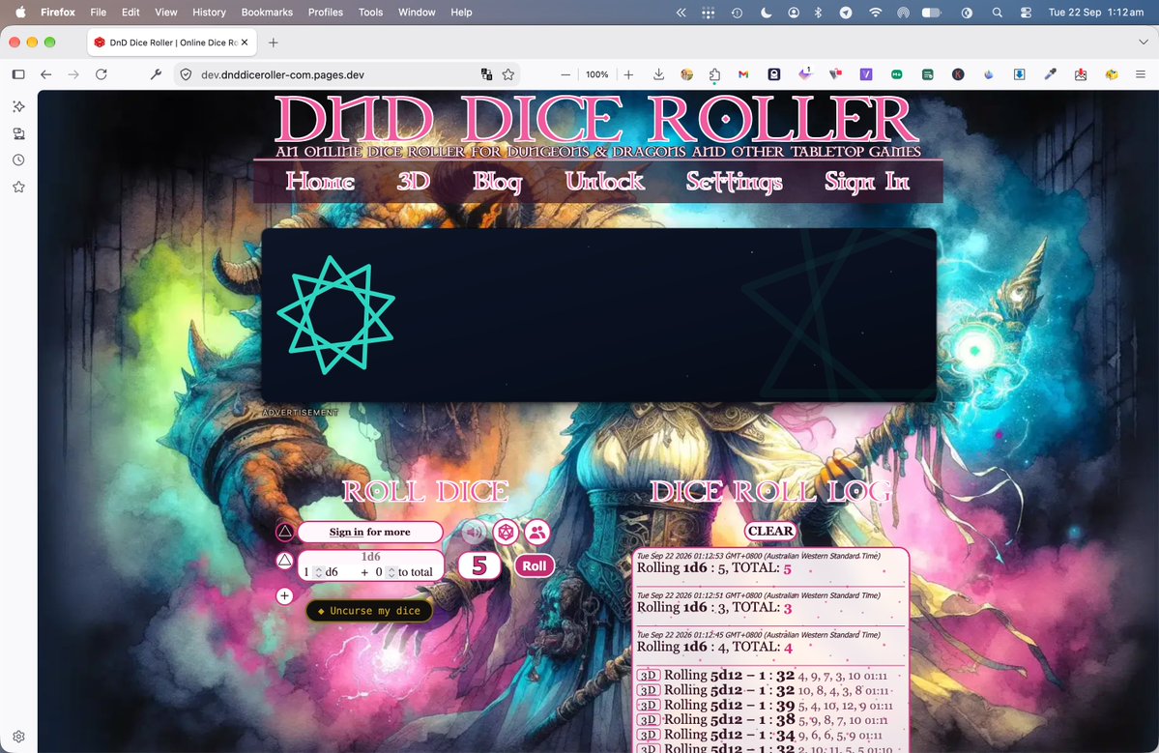Toggle the Firefox sidebar panel icon
1159x753 pixels.
[18, 74]
